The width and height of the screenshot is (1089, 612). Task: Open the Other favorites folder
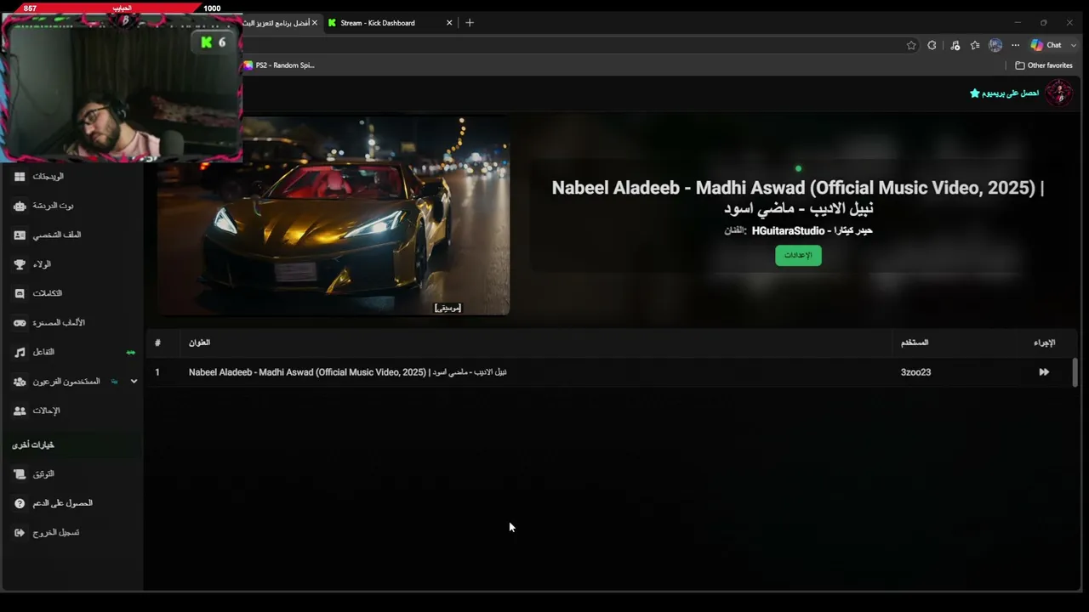[x=1044, y=65]
